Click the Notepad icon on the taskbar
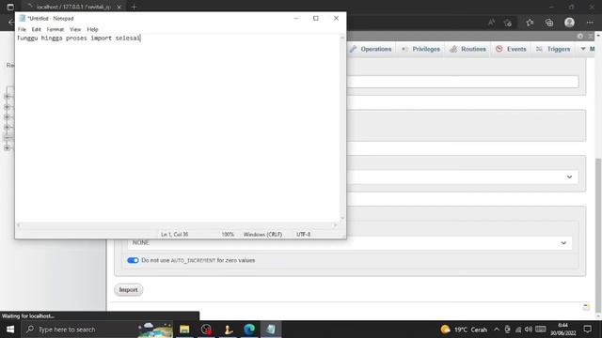The height and width of the screenshot is (338, 602). (271, 330)
